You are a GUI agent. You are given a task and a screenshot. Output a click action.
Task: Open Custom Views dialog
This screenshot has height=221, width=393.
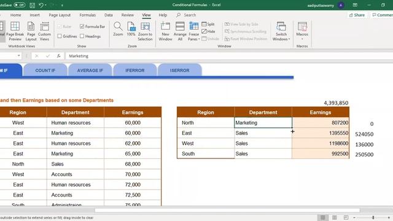pos(44,31)
